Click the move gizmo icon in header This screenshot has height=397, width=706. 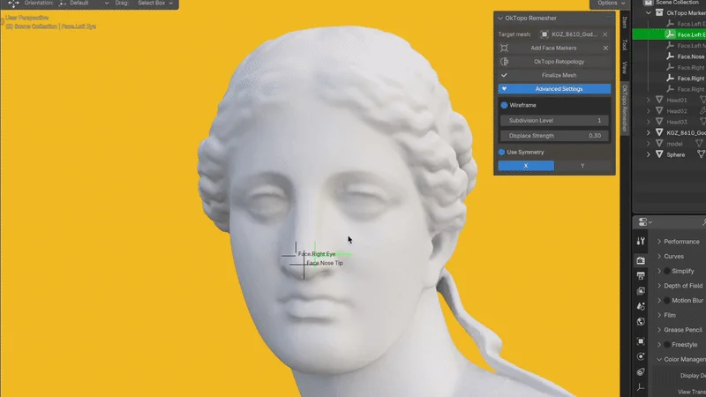tap(13, 4)
